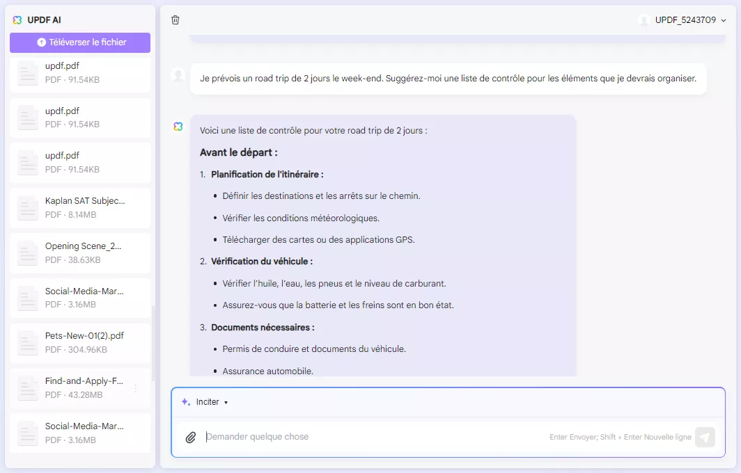741x473 pixels.
Task: Click the profile avatar beside UPDF_5243709
Action: pos(643,20)
